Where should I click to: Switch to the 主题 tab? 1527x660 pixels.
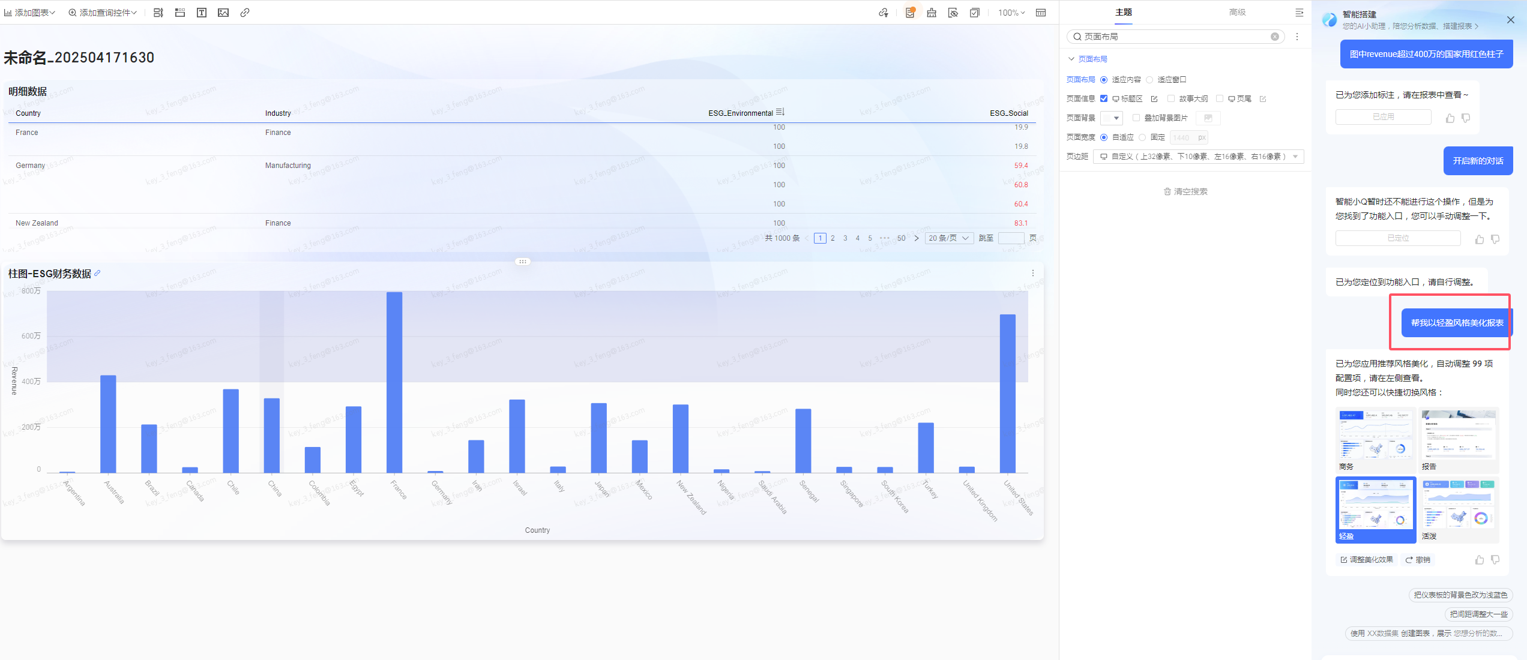click(1124, 12)
